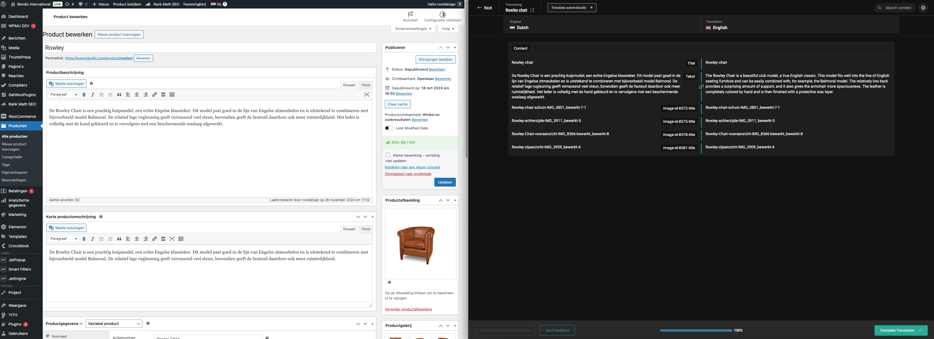This screenshot has width=934, height=339.
Task: Open WooCommerce in the sidebar menu
Action: (22, 116)
